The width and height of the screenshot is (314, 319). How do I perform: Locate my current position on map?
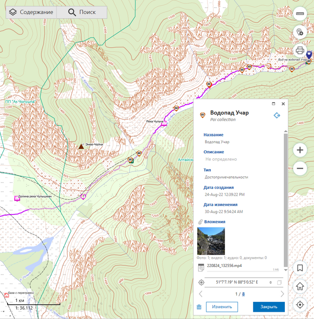[300, 305]
